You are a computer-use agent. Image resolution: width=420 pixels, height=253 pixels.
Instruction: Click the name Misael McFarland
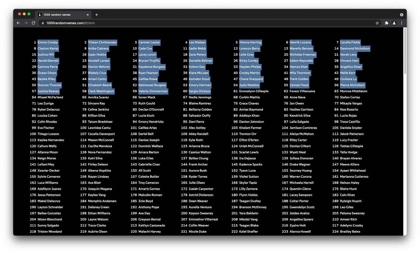[x=50, y=97]
